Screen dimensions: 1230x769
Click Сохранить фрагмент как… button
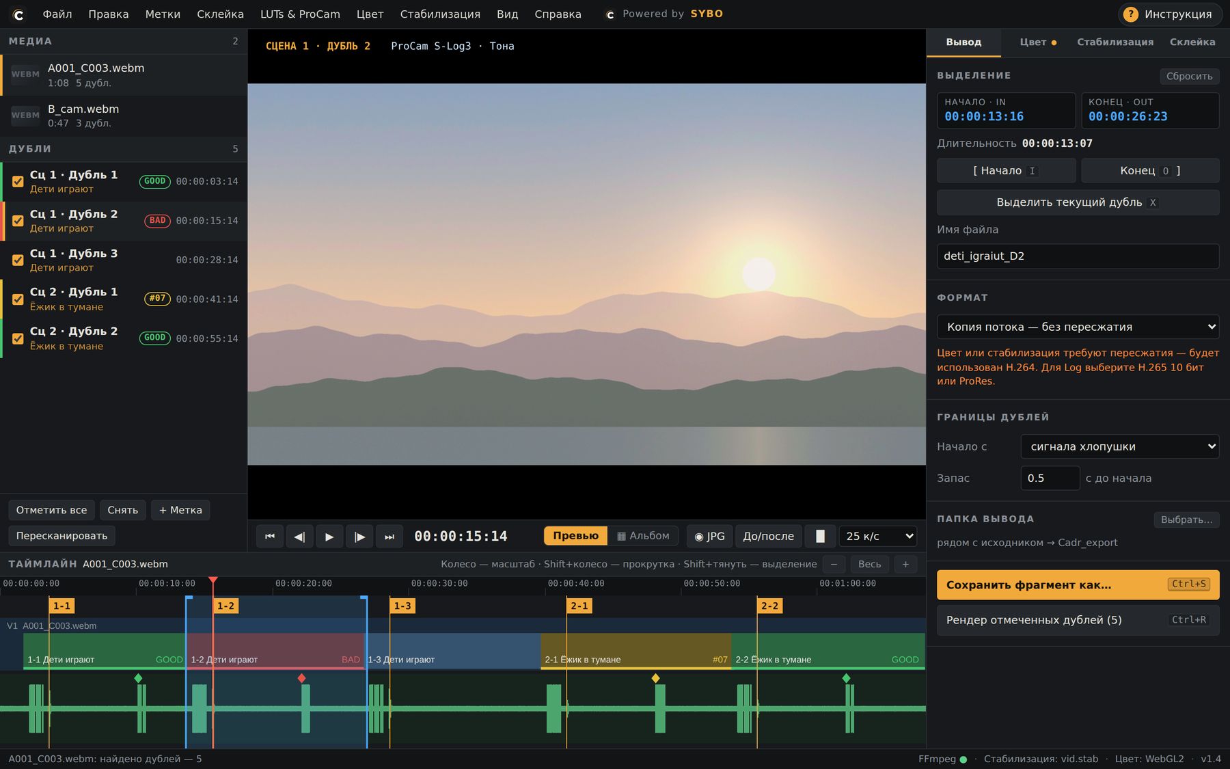click(x=1078, y=585)
